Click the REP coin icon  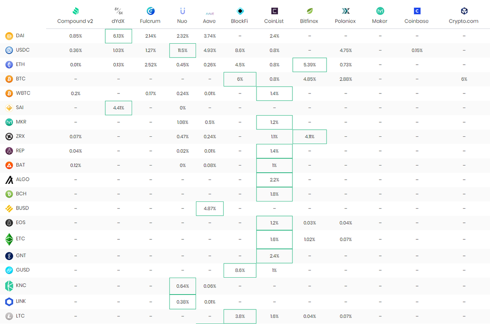9,151
